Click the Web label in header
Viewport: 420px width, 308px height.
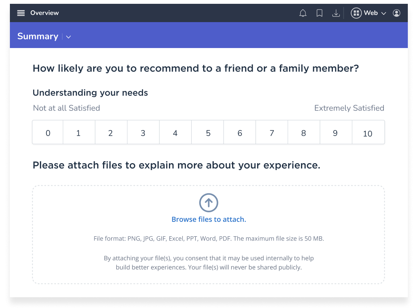click(x=371, y=13)
